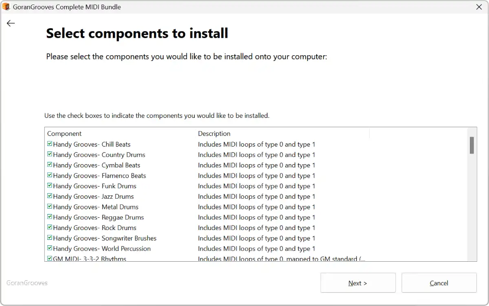Toggle Handy Grooves- Songwriter Brushes checkbox
The width and height of the screenshot is (489, 306).
click(50, 238)
